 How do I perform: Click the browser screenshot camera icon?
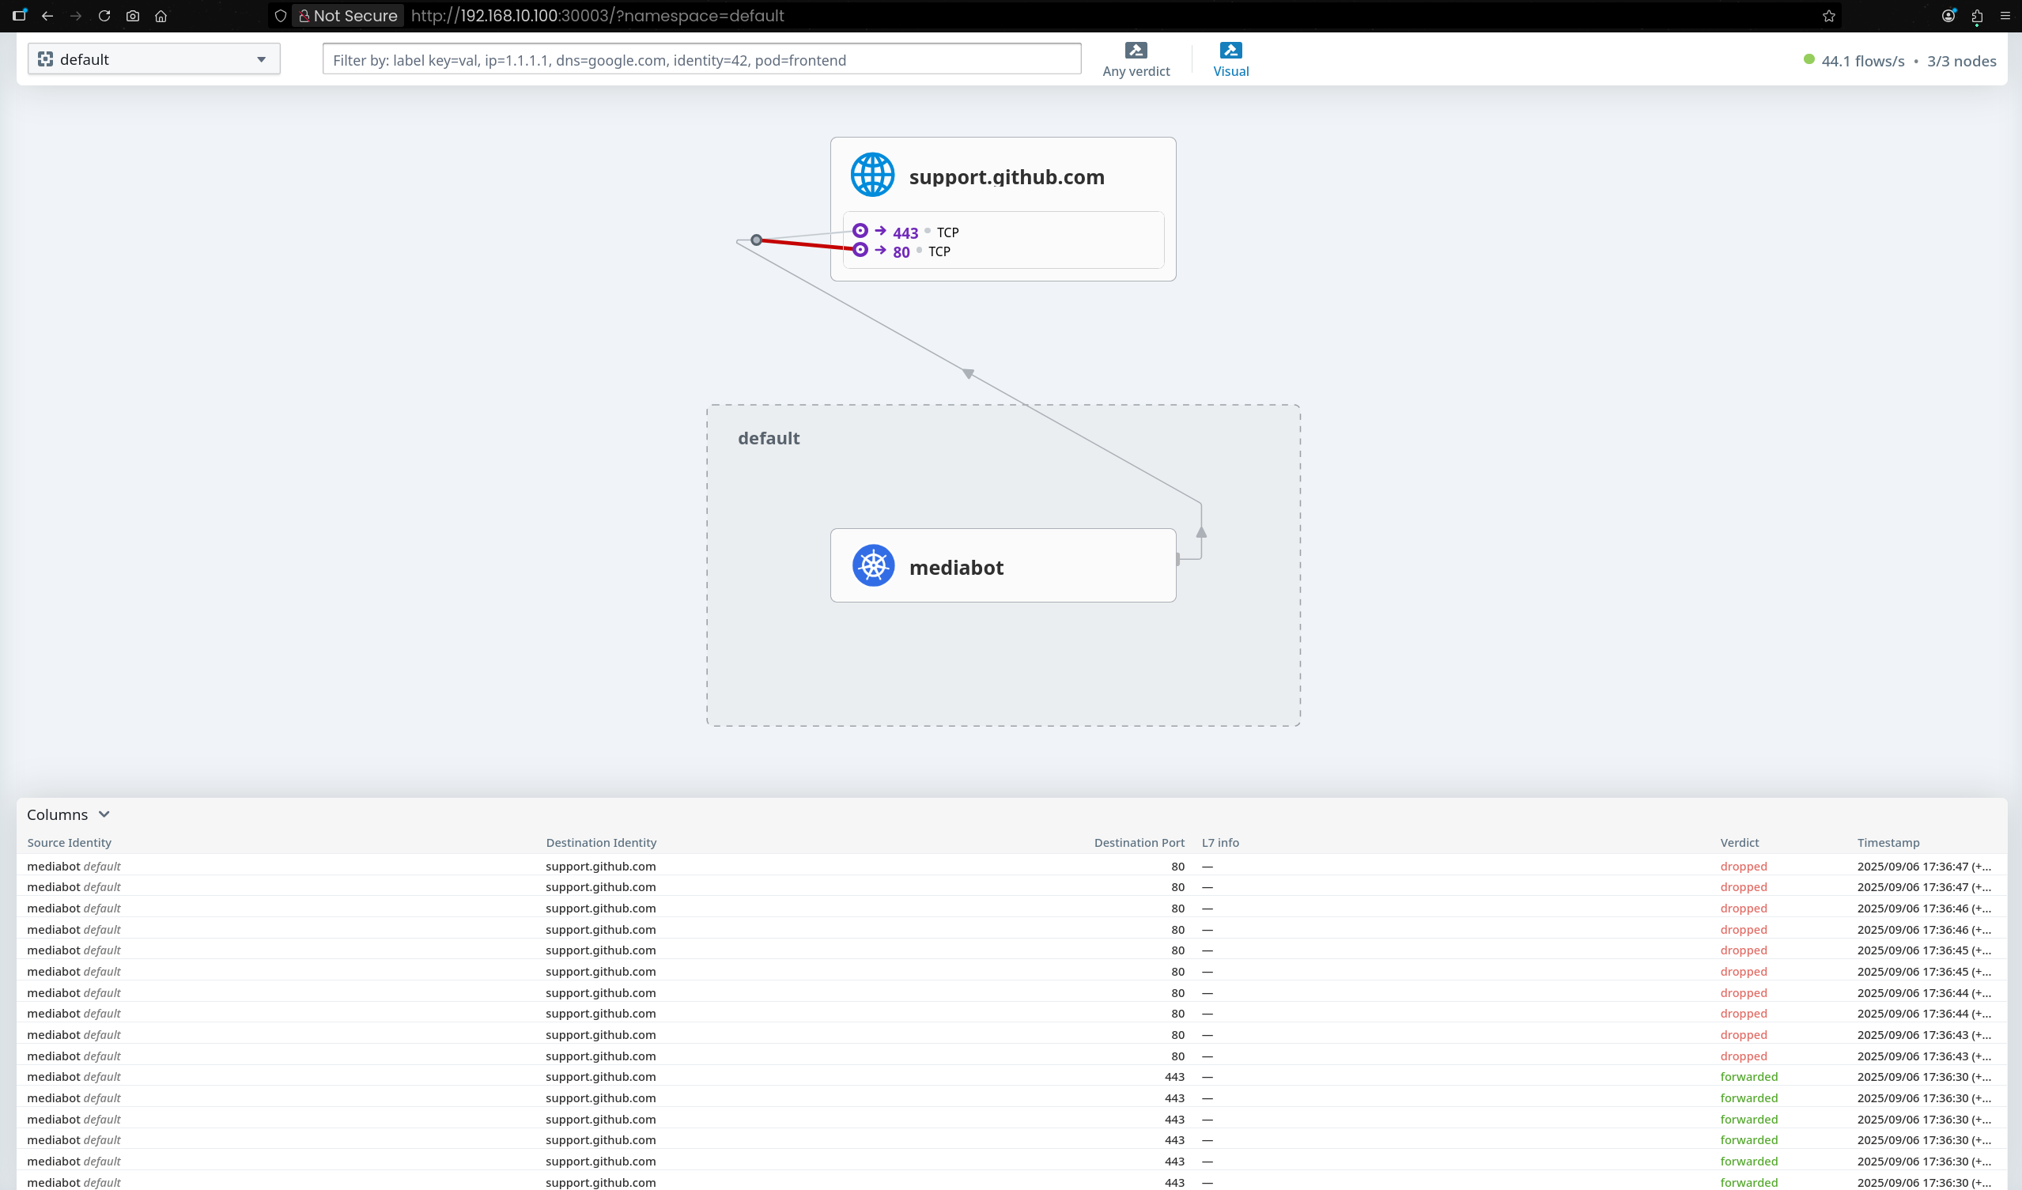(133, 16)
